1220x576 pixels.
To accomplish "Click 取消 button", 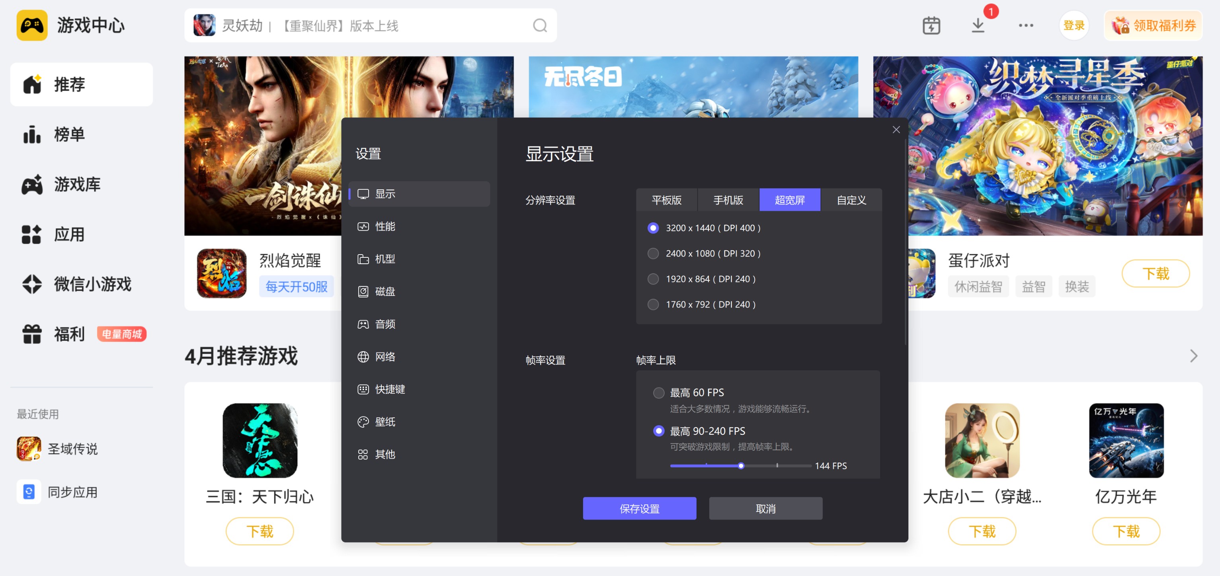I will pos(765,509).
